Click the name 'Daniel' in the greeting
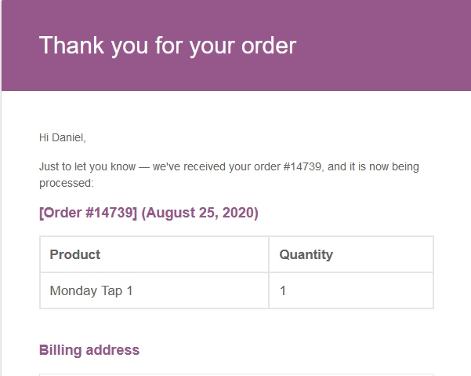 tap(67, 138)
